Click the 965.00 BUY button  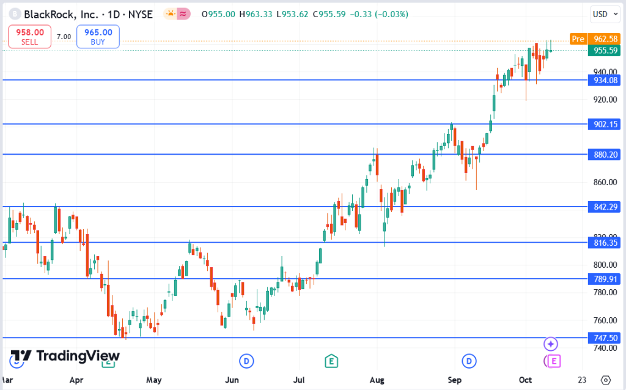[98, 37]
